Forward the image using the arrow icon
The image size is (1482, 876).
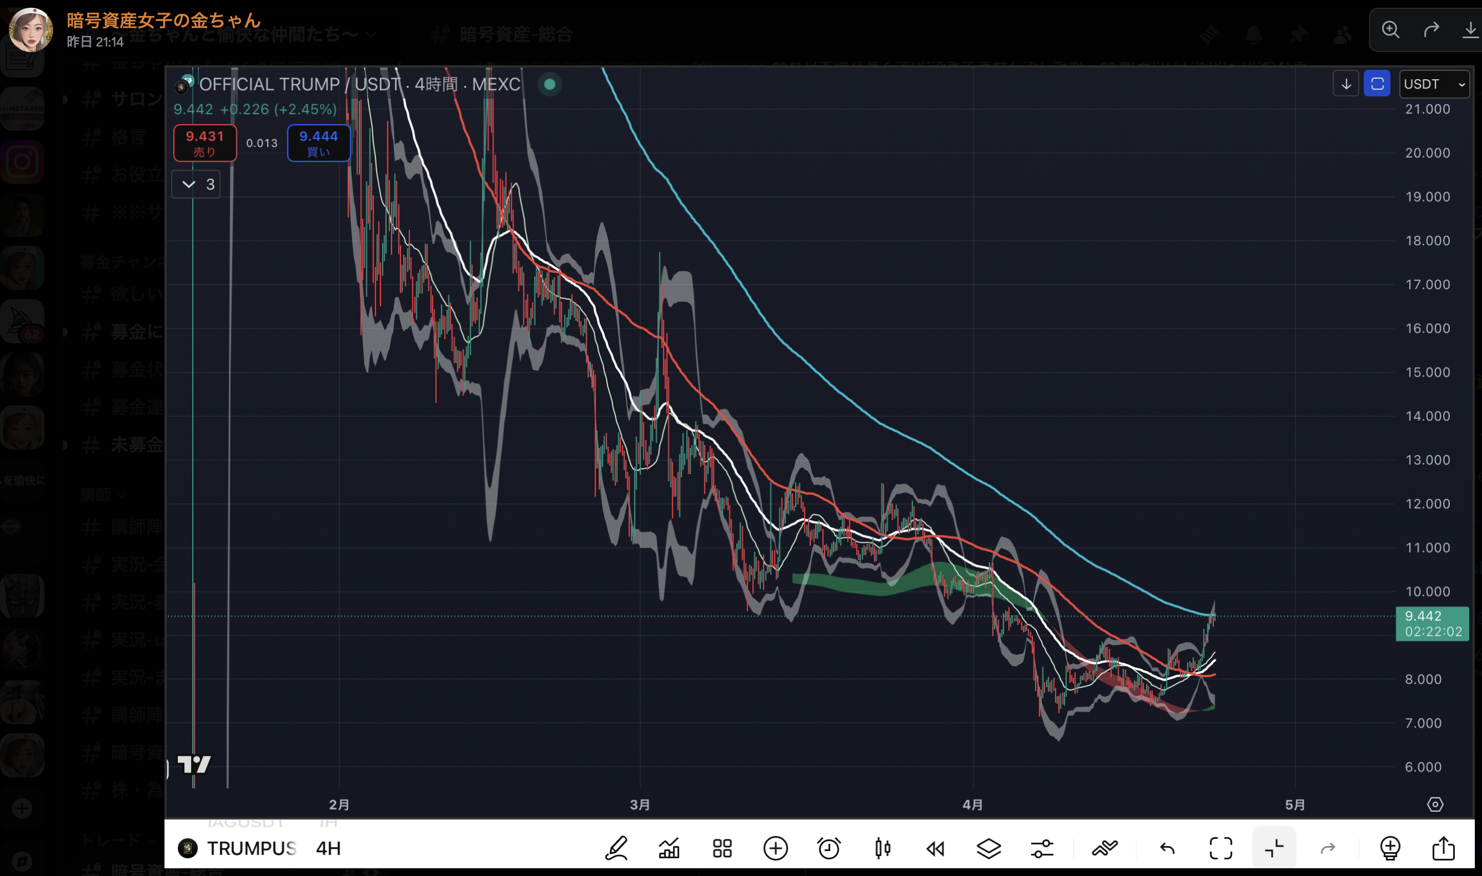tap(1431, 29)
